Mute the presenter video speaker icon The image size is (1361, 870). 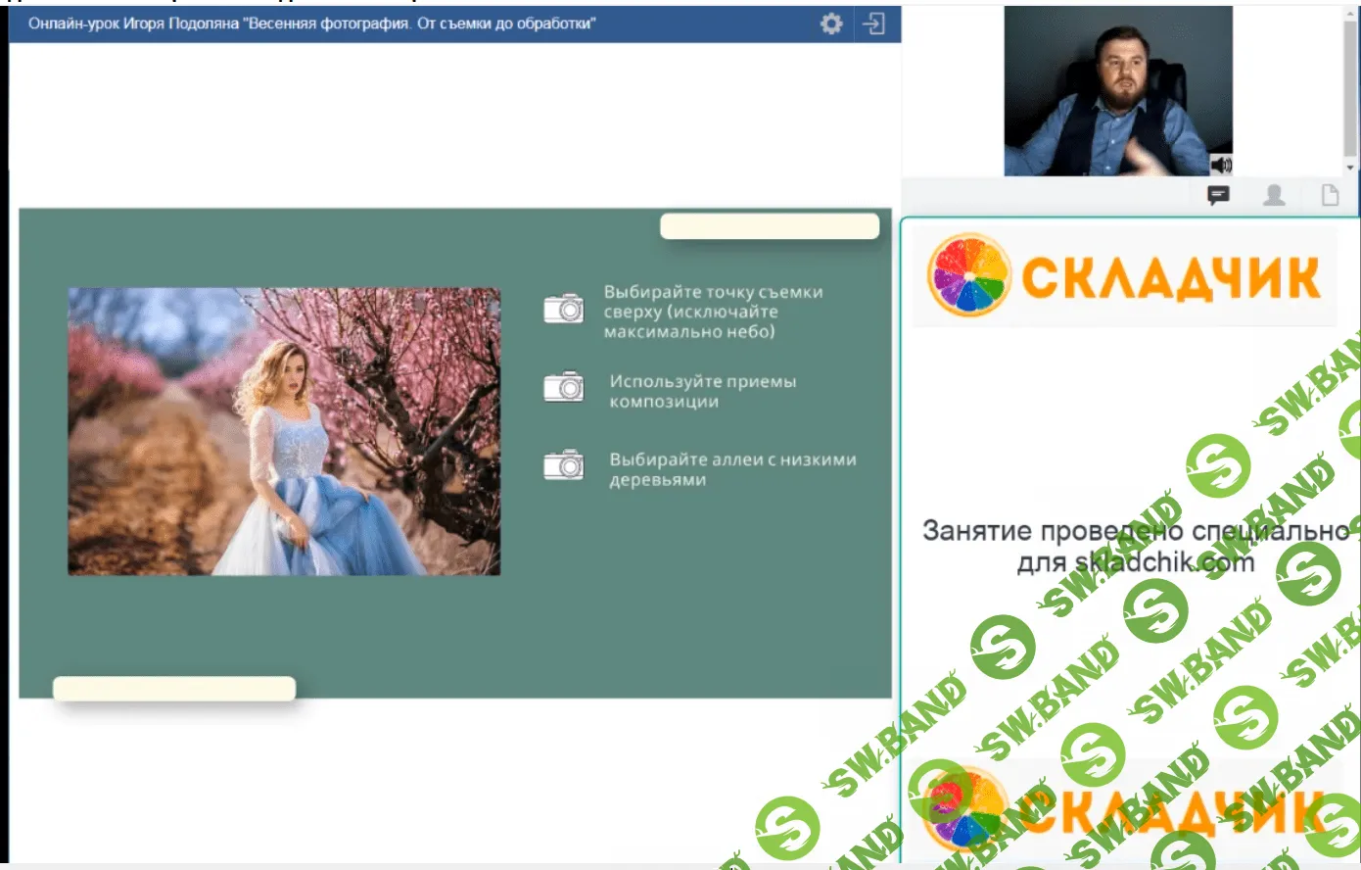pos(1221,165)
